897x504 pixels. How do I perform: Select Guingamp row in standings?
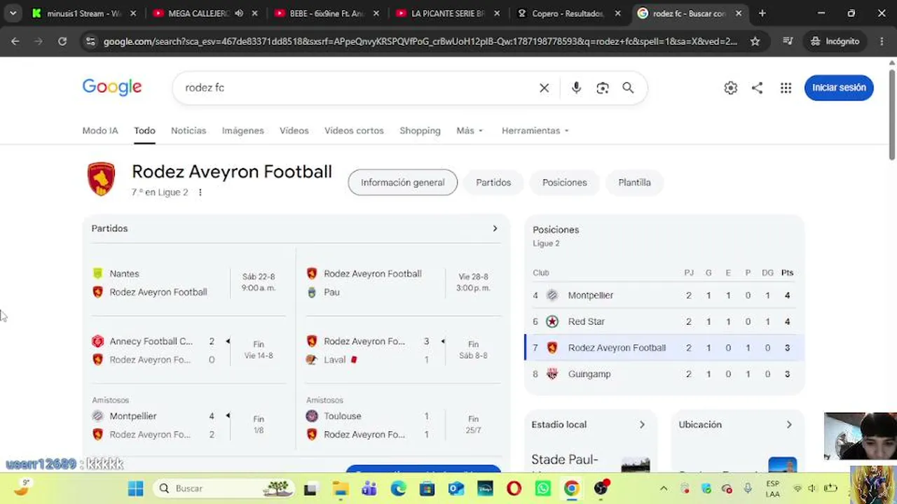pyautogui.click(x=664, y=374)
